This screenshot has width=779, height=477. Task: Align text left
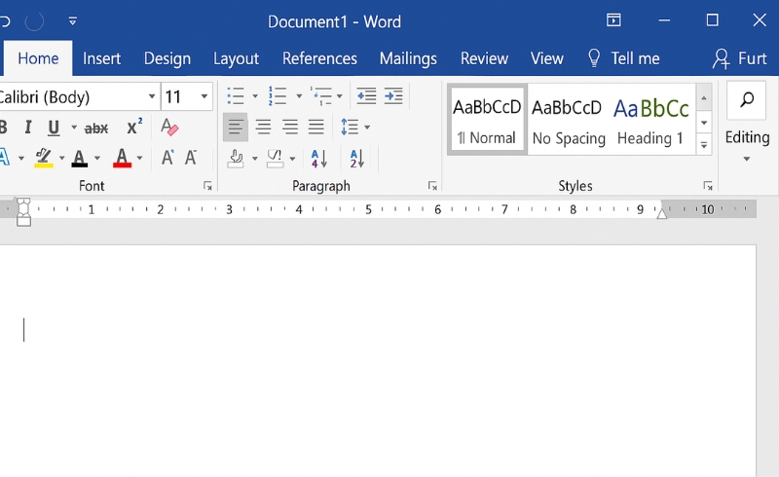click(x=236, y=128)
